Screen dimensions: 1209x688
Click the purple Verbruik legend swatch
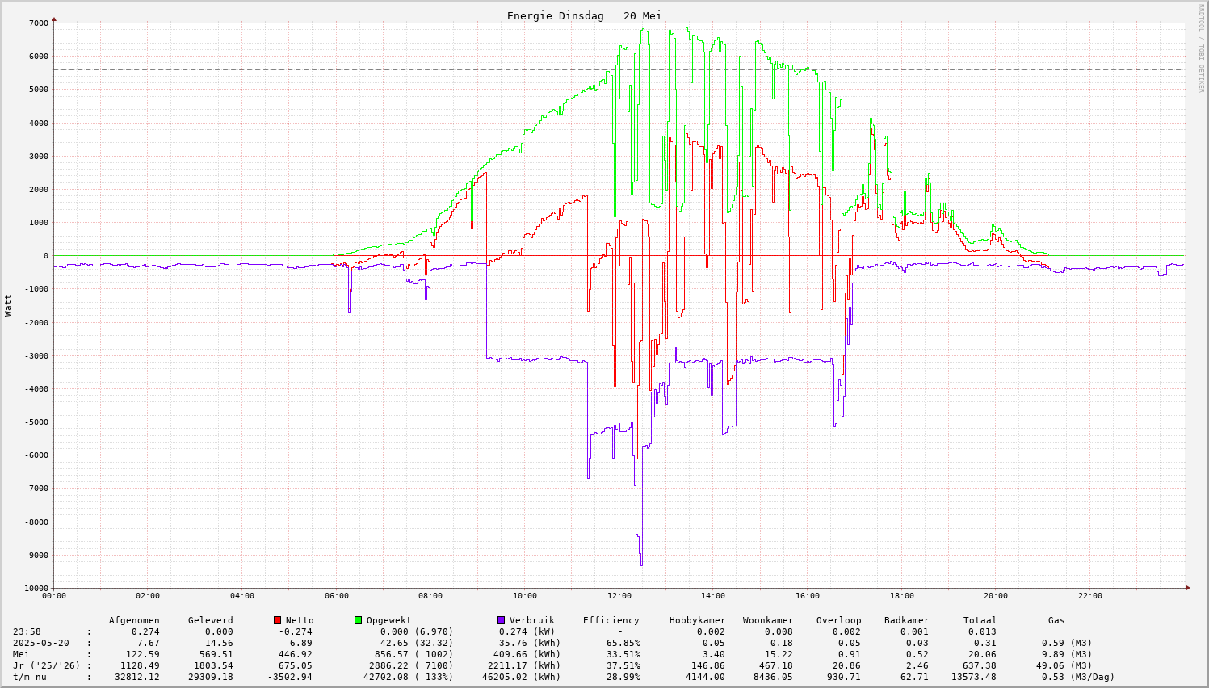point(501,620)
